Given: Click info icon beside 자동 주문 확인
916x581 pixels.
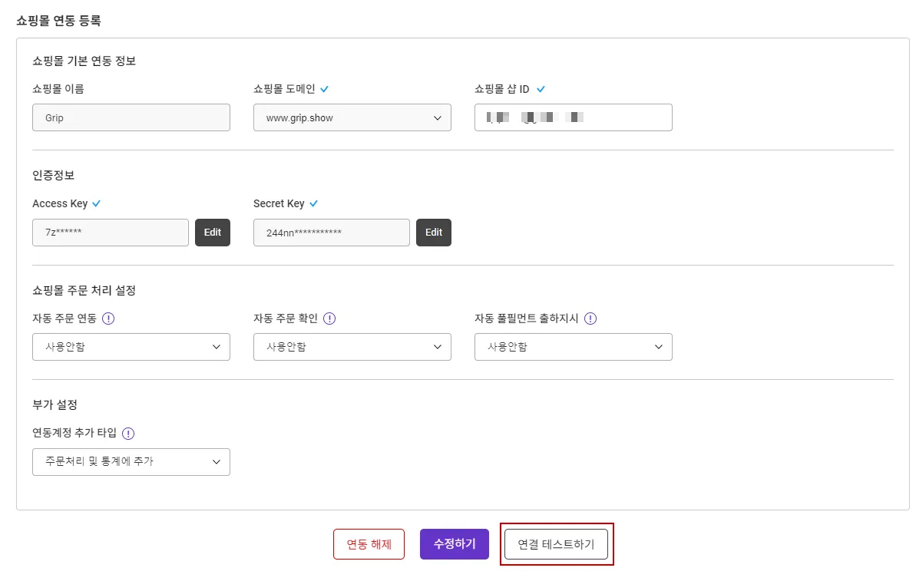Looking at the screenshot, I should [x=329, y=319].
